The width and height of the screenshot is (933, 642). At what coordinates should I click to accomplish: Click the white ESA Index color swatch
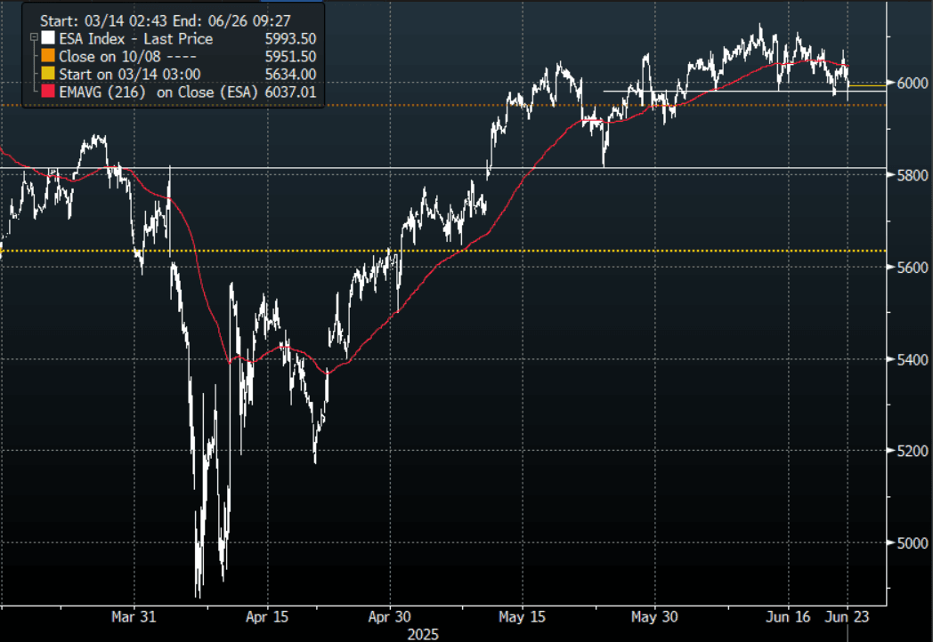(48, 38)
